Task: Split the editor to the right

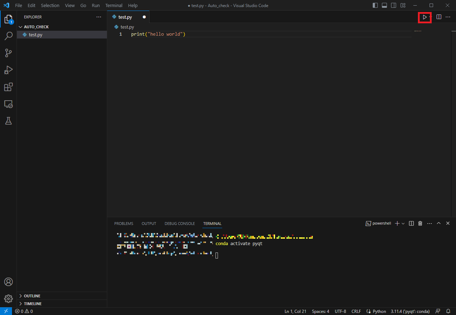Action: point(439,17)
